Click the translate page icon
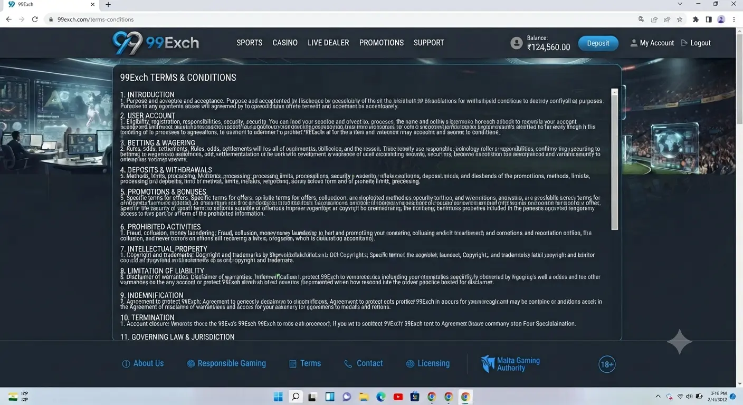This screenshot has width=743, height=405. coord(641,19)
